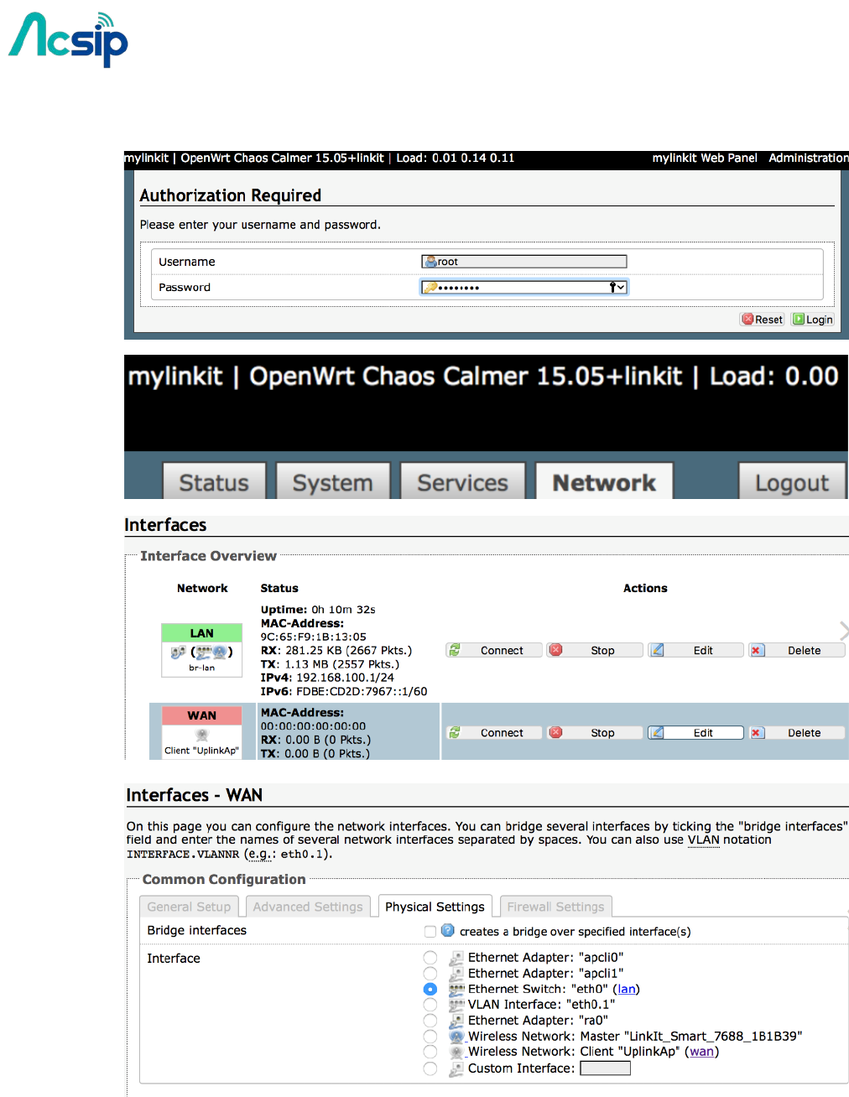Click the Client UplinkAp wireless icon
Viewport: 849px width, 1097px height.
coord(456,1052)
